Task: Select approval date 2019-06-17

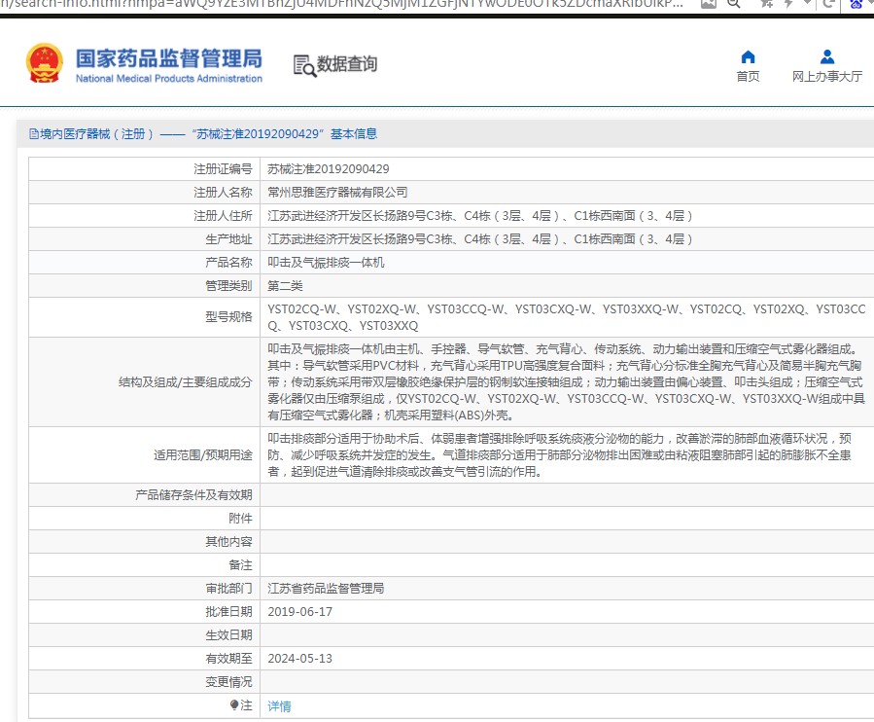Action: [299, 612]
